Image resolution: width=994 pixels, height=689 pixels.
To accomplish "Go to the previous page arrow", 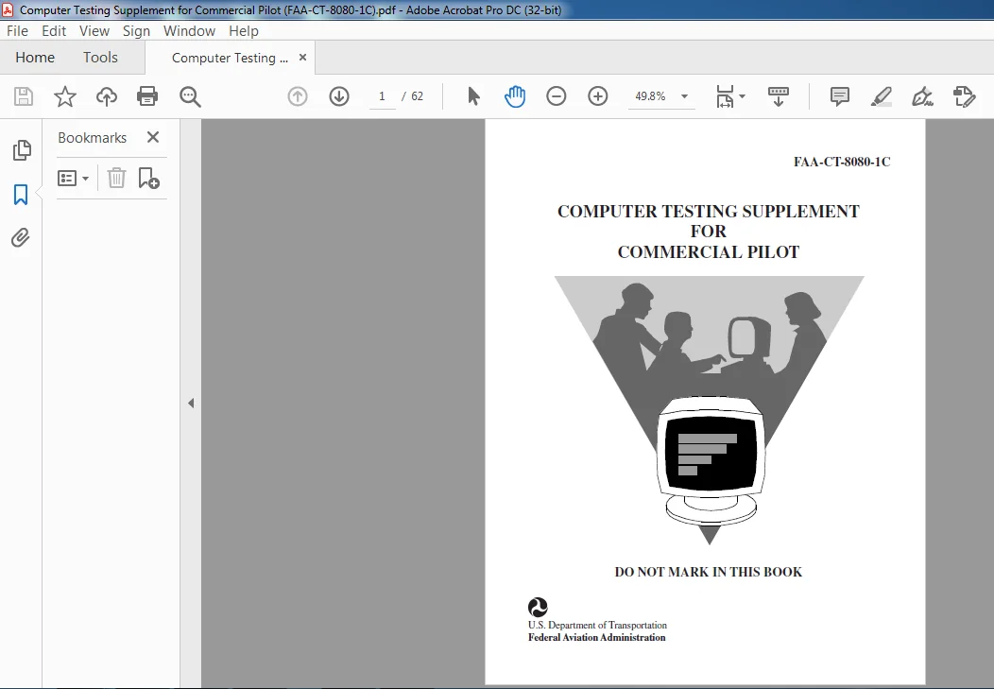I will (x=298, y=96).
